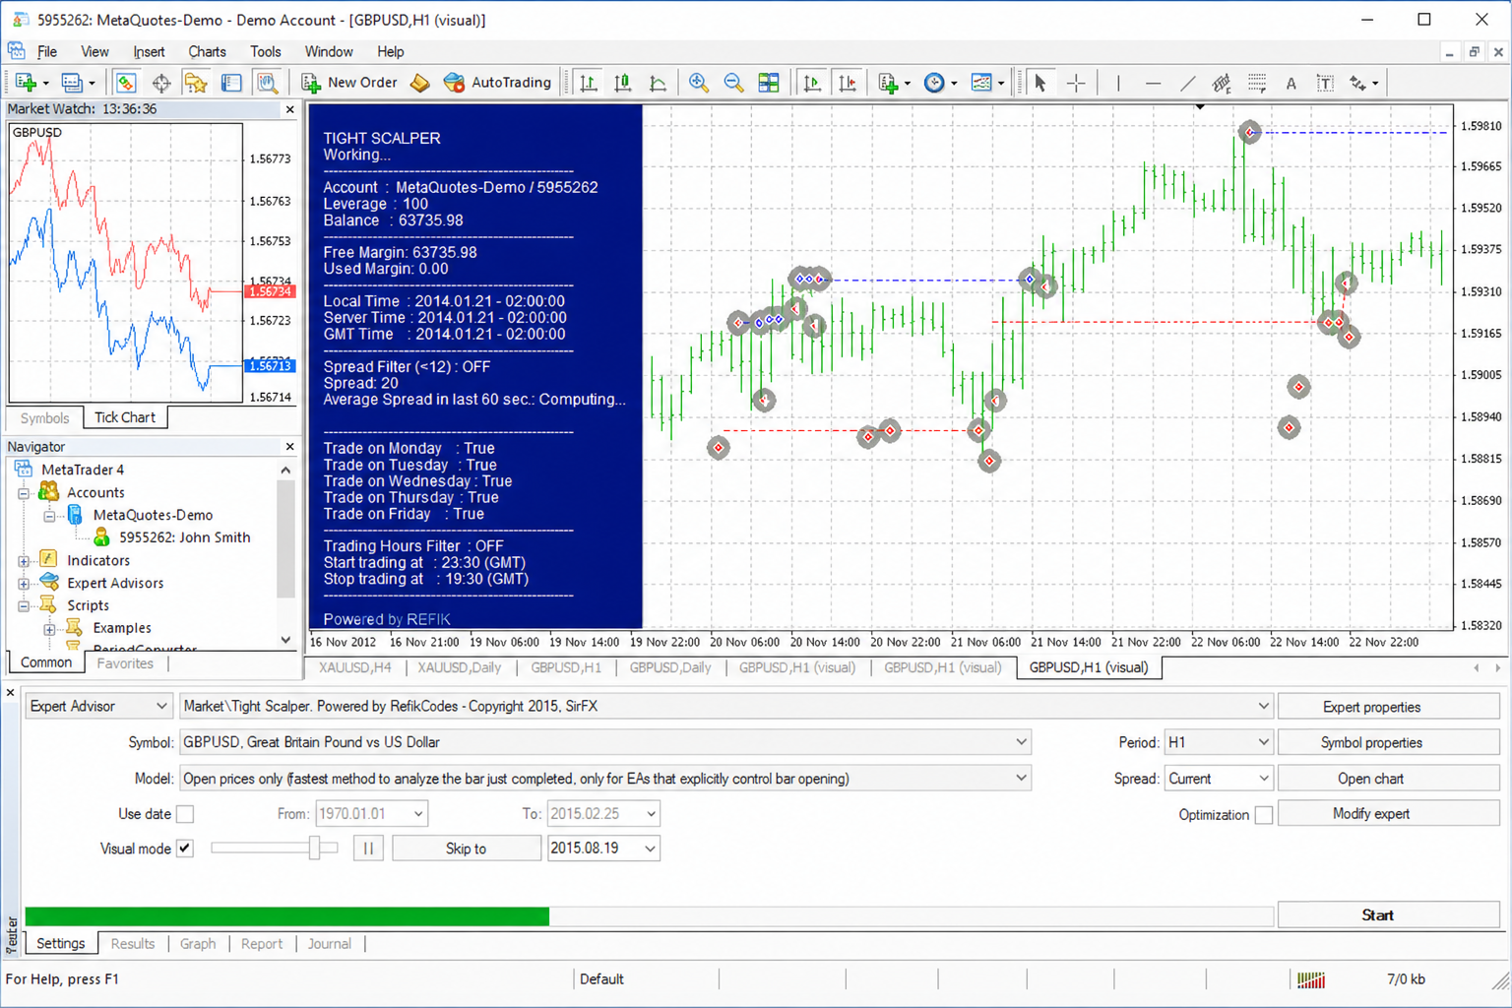This screenshot has width=1512, height=1008.
Task: Switch to the tester Journal tab
Action: [x=329, y=943]
